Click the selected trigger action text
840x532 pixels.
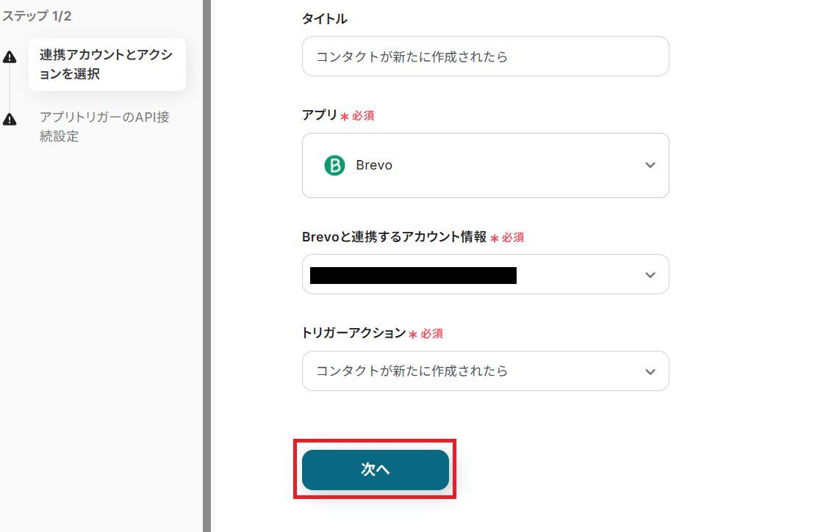click(x=412, y=371)
